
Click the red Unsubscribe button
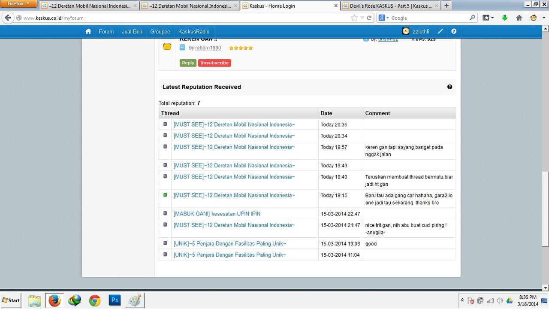tap(214, 63)
